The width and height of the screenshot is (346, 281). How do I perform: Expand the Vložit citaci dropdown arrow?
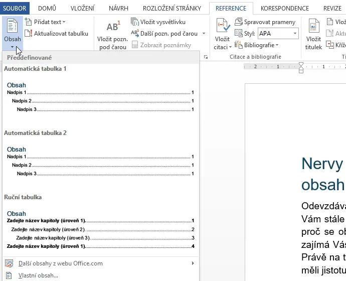230,47
